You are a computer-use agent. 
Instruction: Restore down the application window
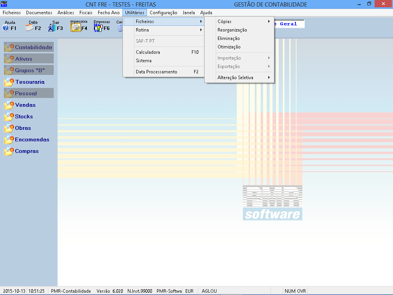[369, 4]
